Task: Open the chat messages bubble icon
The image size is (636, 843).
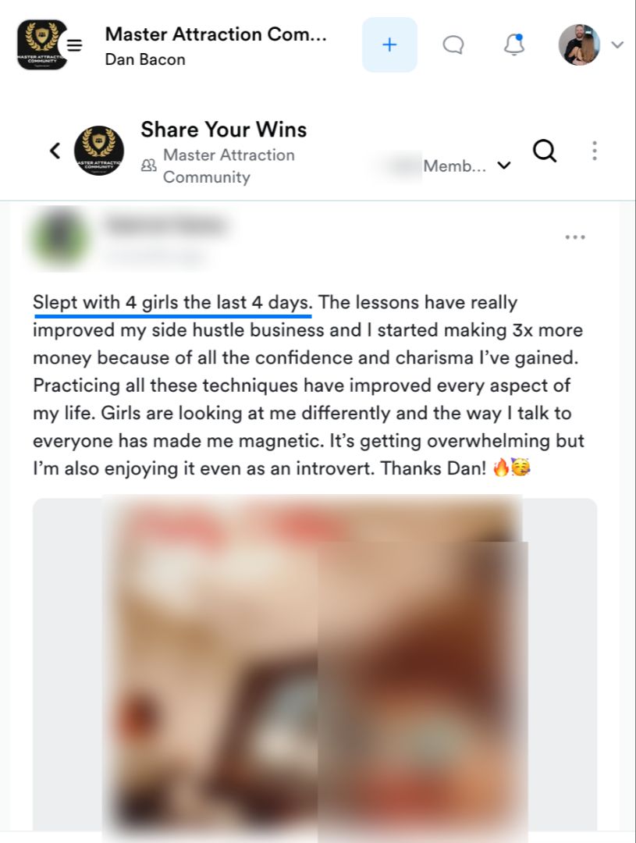Action: [x=453, y=44]
